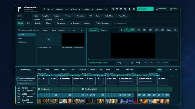Lock the I1 Images track
This screenshot has height=109, width=195.
pos(23,102)
